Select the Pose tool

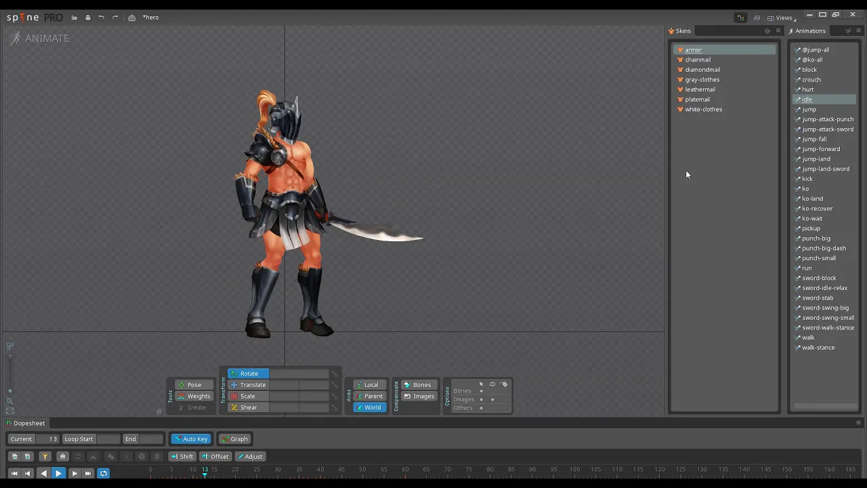point(194,385)
